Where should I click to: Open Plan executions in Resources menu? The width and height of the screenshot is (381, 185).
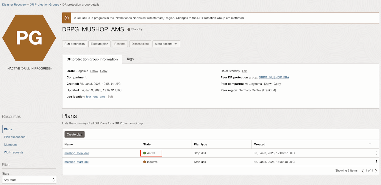click(15, 137)
